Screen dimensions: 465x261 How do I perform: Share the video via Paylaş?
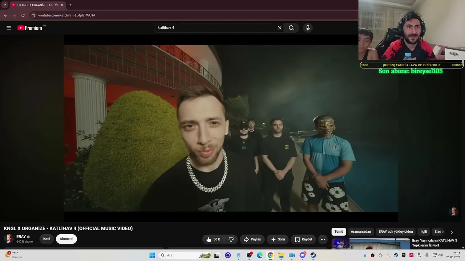(x=252, y=239)
